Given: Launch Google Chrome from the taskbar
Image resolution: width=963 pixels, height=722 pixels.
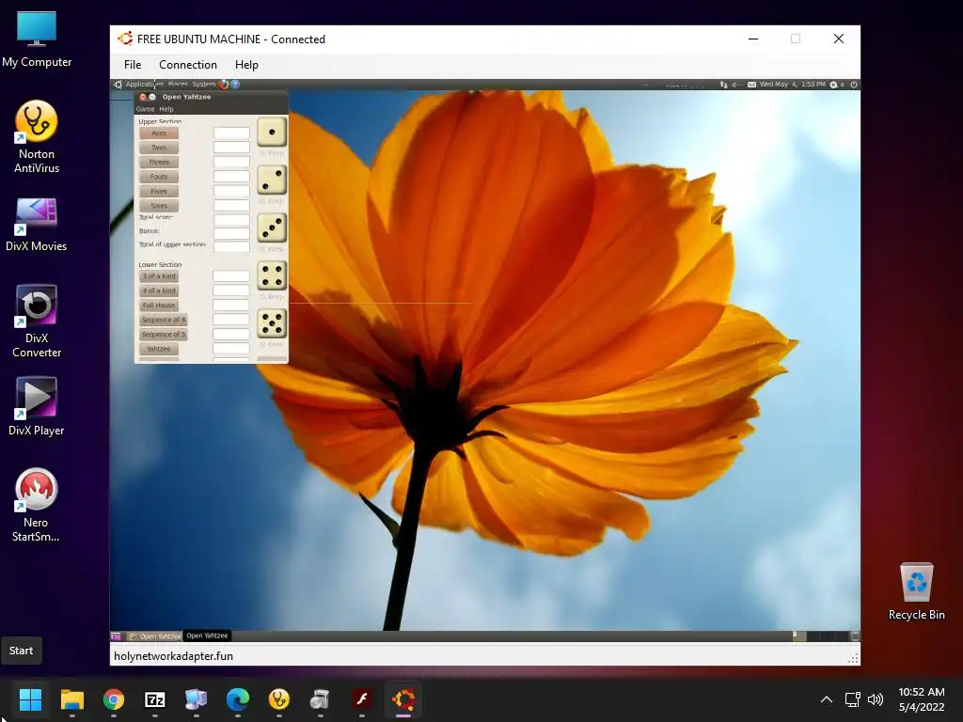Looking at the screenshot, I should tap(114, 699).
